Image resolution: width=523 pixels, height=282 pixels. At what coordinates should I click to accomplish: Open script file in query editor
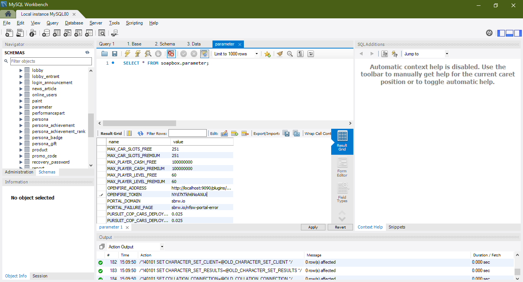[x=104, y=54]
